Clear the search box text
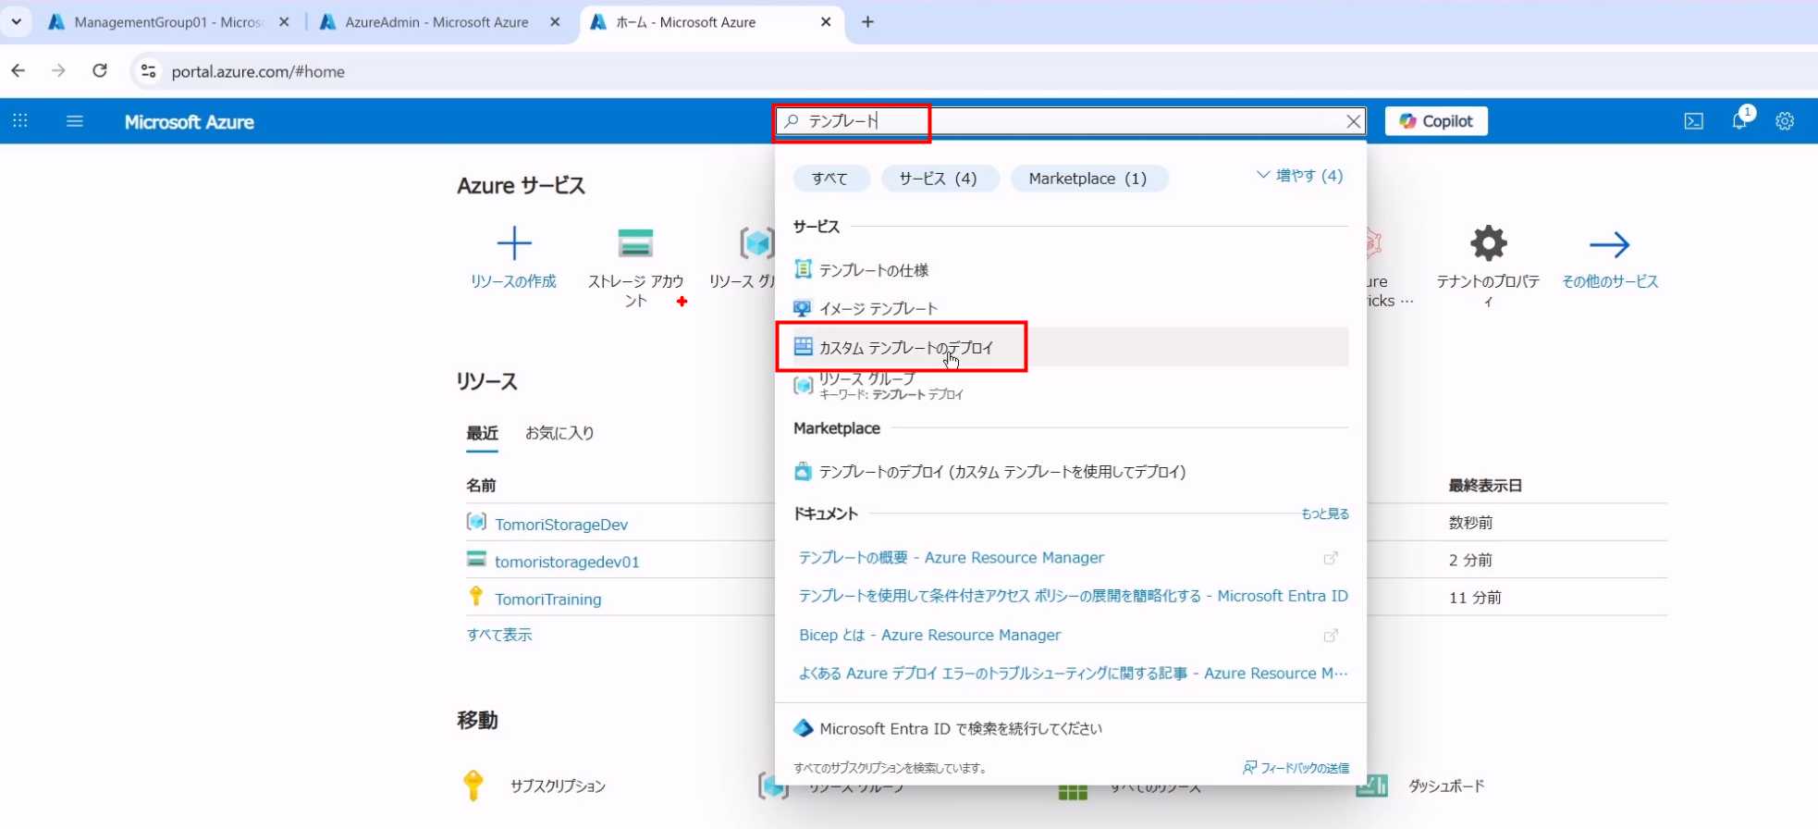 click(x=1353, y=121)
